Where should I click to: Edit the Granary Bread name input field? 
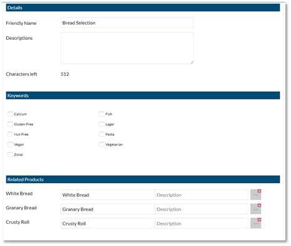[x=107, y=209]
